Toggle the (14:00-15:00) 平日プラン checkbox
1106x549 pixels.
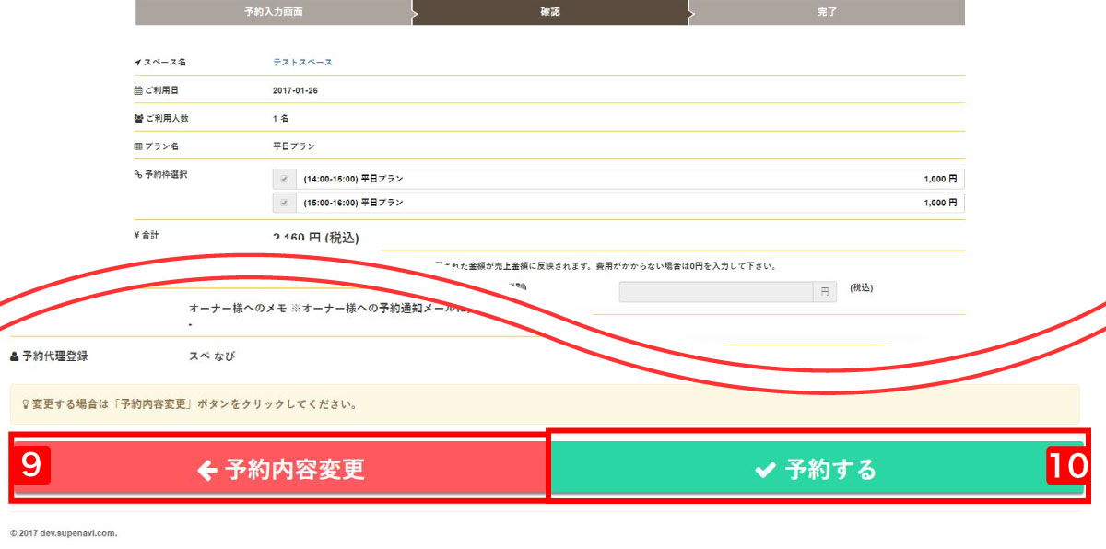coord(285,179)
